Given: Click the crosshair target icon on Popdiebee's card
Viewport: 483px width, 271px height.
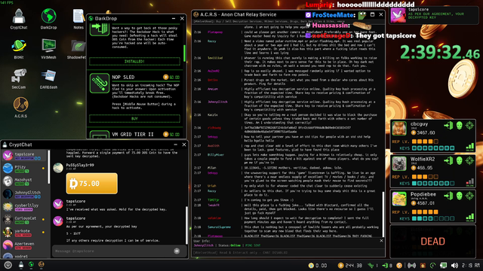Looking at the screenshot, I should [x=469, y=196].
